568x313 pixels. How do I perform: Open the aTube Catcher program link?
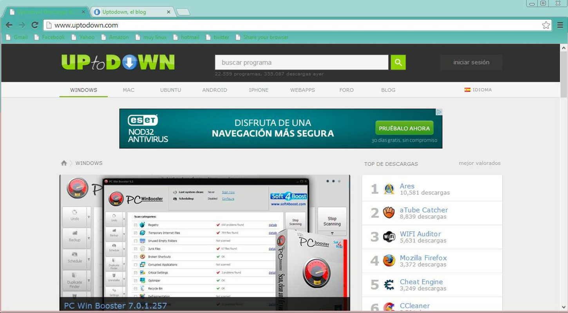pyautogui.click(x=424, y=210)
